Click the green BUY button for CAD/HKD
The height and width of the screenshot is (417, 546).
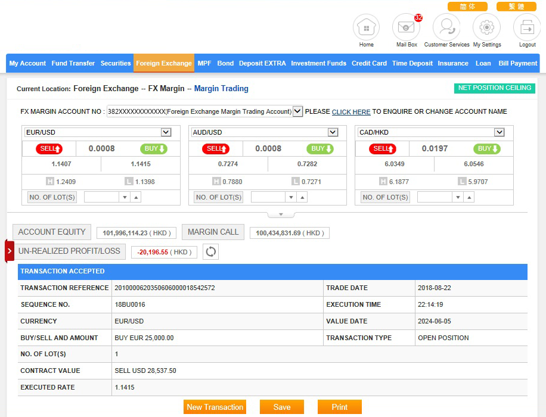(487, 148)
